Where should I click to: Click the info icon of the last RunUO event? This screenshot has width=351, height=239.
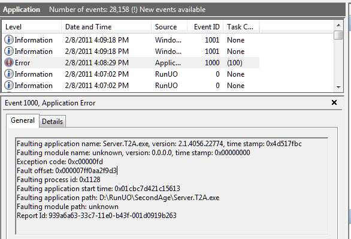9,86
